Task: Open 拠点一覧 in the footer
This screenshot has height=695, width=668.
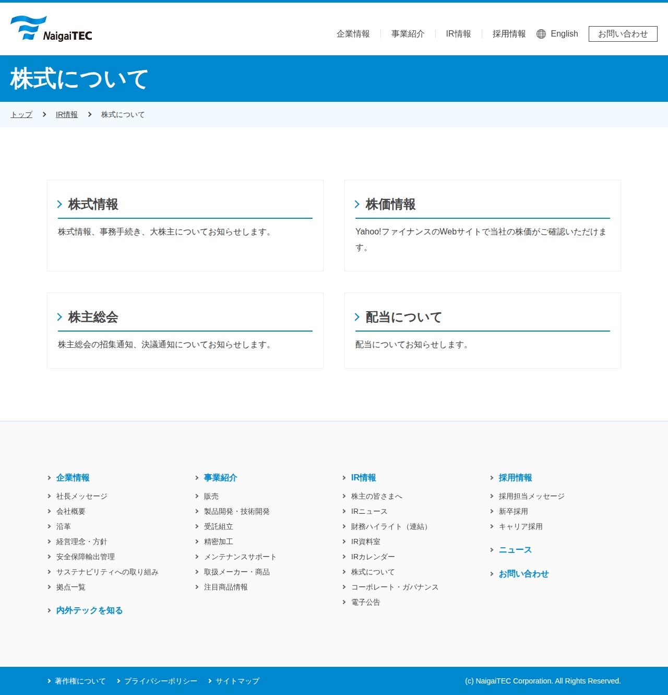Action: point(71,587)
